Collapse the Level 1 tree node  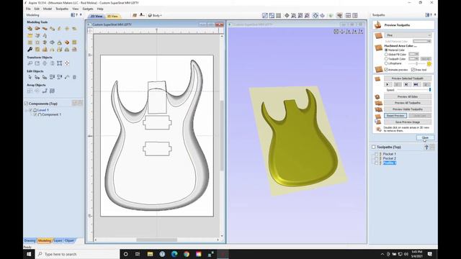[x=27, y=110]
